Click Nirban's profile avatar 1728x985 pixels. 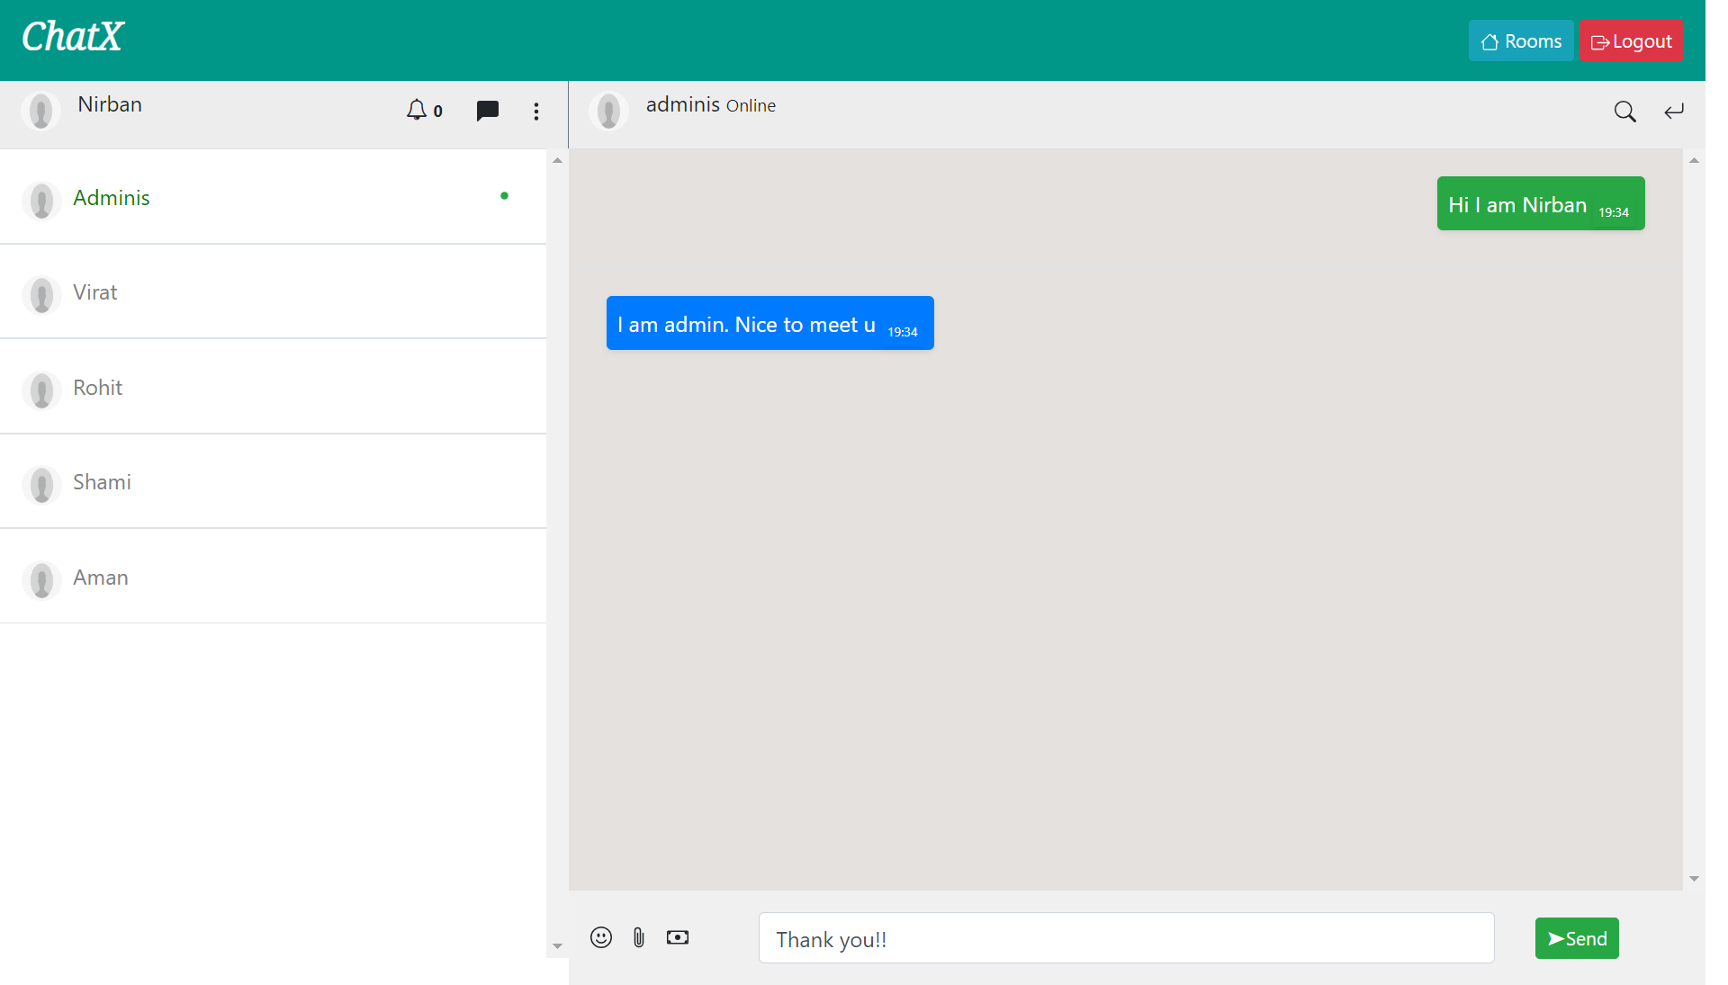[x=40, y=111]
